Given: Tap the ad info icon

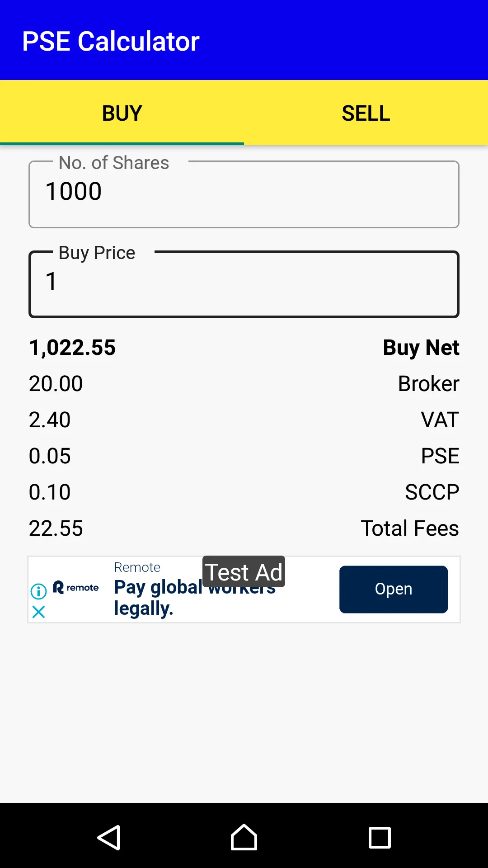Looking at the screenshot, I should 39,591.
